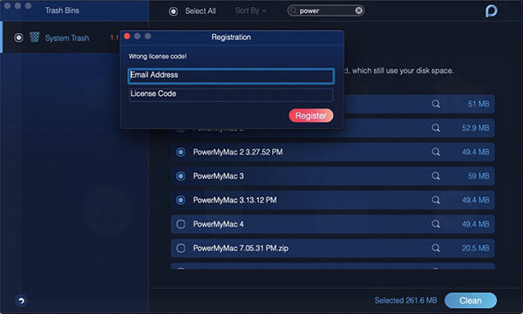
Task: Click the back arrow icon in sidebar
Action: [21, 301]
